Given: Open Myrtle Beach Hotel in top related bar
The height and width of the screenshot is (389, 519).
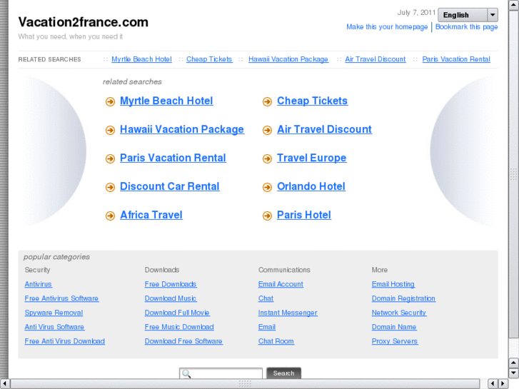Looking at the screenshot, I should coord(141,59).
